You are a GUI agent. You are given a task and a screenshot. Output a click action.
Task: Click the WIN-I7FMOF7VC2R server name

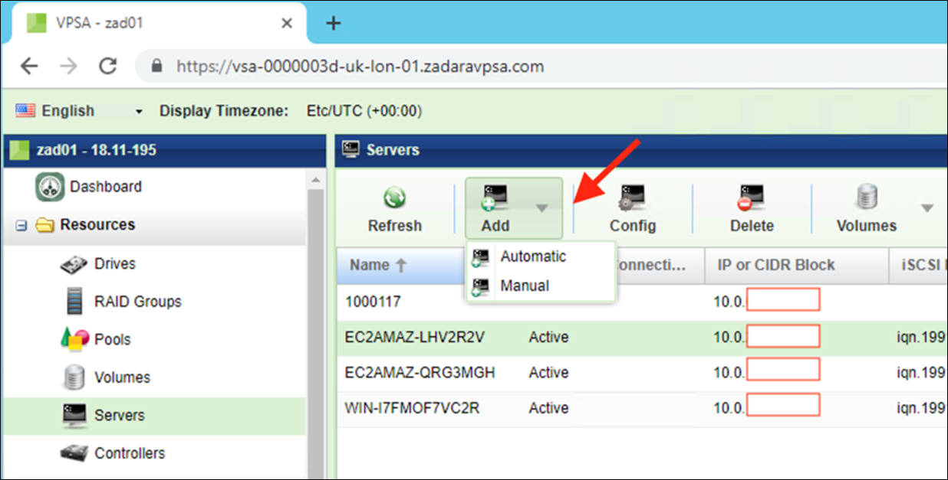point(413,408)
